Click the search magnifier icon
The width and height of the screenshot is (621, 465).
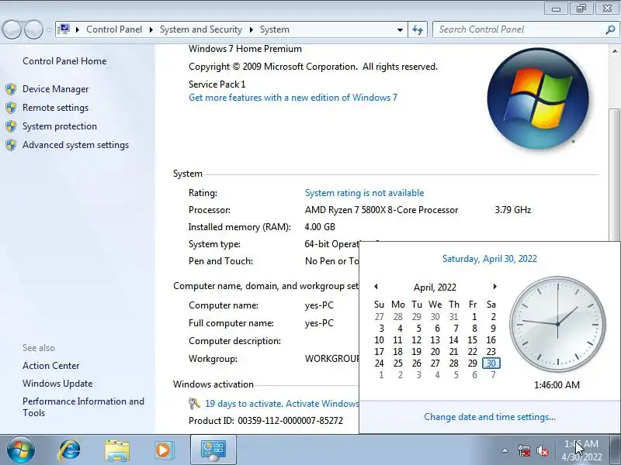[610, 29]
